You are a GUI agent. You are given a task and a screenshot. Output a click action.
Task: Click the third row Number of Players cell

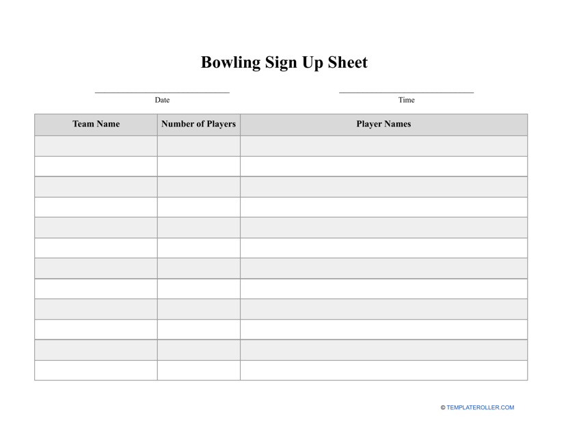(198, 187)
